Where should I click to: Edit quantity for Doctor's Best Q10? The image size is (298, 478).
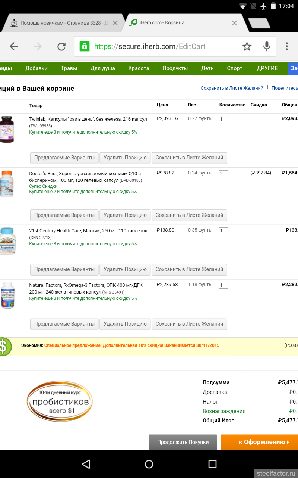click(x=223, y=174)
